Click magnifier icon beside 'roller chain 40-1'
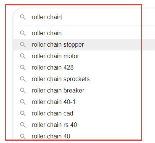Image resolution: width=155 pixels, height=143 pixels. coord(23,102)
